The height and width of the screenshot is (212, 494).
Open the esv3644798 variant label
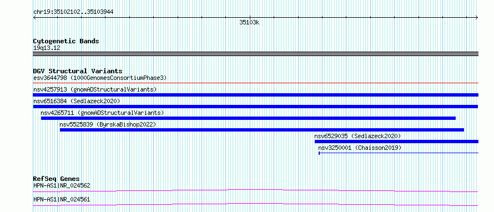100,78
